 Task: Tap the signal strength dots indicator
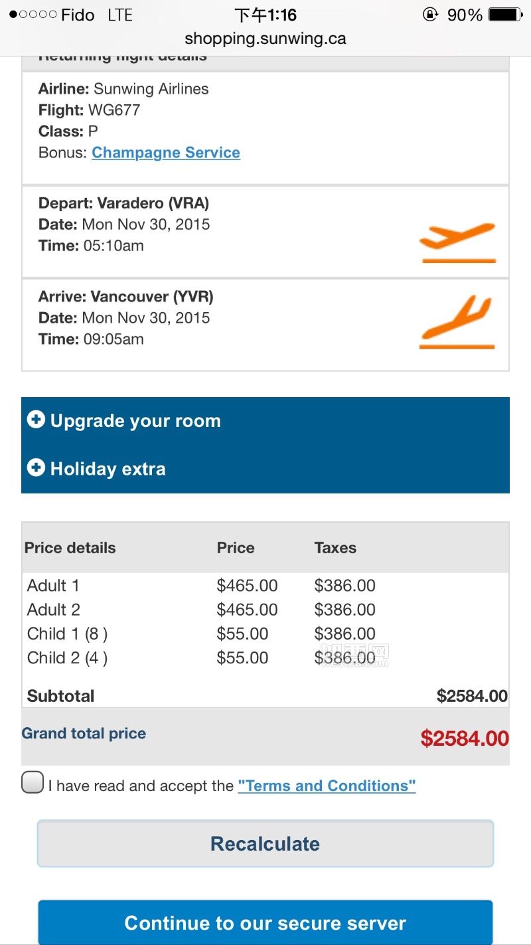(33, 15)
